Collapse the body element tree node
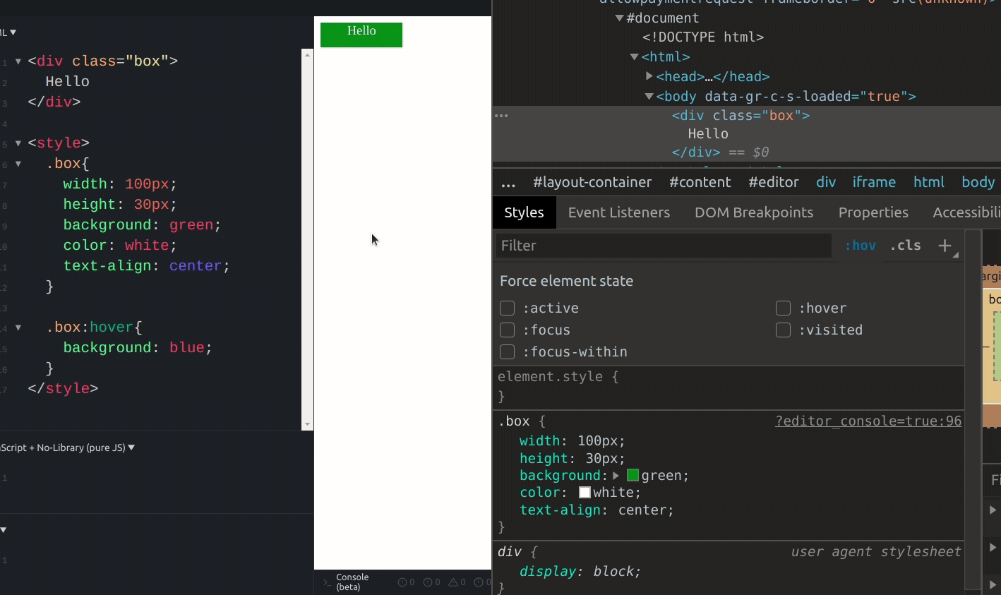This screenshot has height=595, width=1001. tap(649, 96)
